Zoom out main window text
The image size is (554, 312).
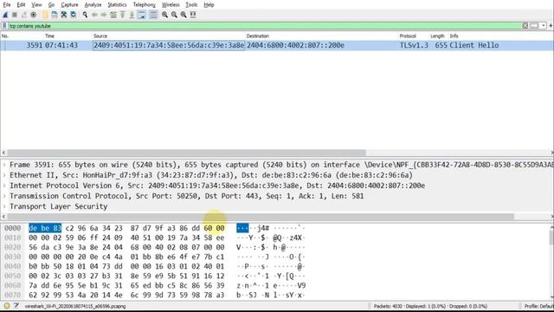click(x=174, y=15)
